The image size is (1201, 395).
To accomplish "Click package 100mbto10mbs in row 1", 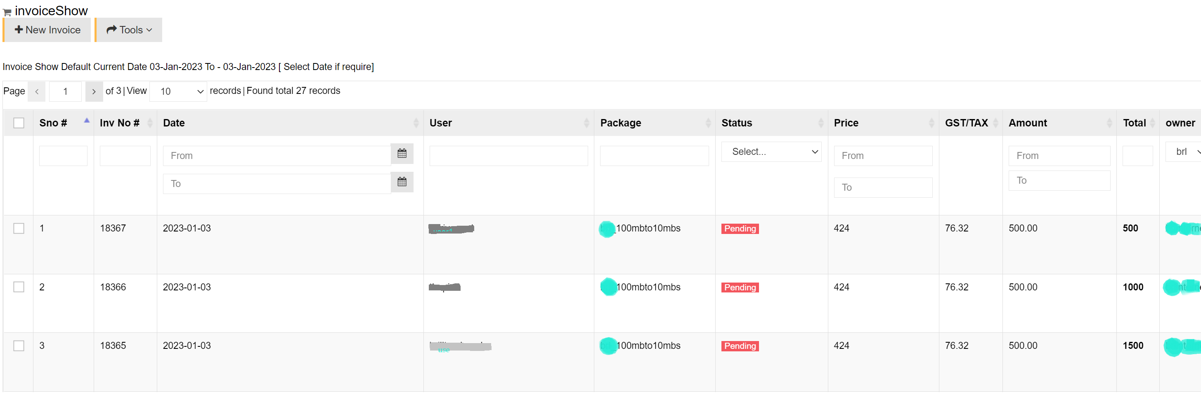I will (x=648, y=229).
